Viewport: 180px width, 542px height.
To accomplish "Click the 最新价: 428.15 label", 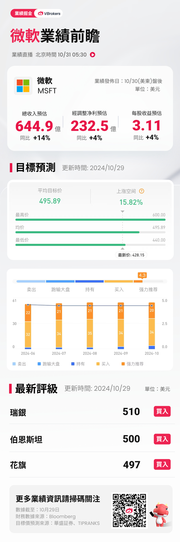I will click(x=131, y=255).
